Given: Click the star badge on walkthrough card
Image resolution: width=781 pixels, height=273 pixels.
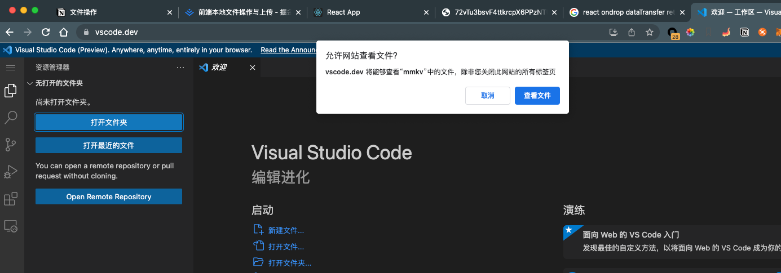Looking at the screenshot, I should tap(569, 230).
